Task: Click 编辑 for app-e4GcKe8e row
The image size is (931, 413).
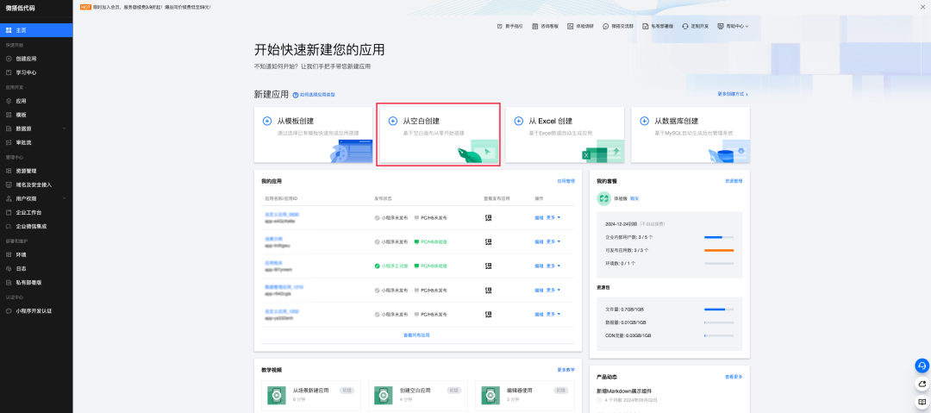Action: click(x=539, y=217)
